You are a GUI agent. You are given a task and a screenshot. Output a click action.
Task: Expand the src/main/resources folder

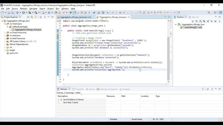pyautogui.click(x=5, y=33)
